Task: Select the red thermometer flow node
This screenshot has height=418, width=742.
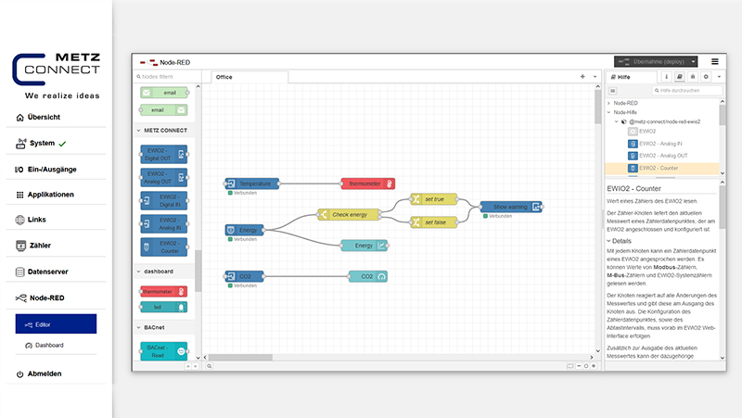Action: [366, 184]
